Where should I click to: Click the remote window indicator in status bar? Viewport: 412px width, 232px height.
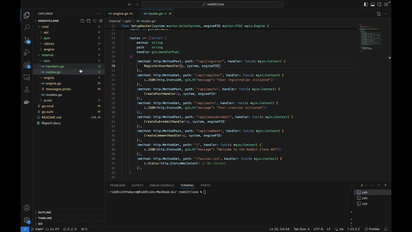click(25, 229)
